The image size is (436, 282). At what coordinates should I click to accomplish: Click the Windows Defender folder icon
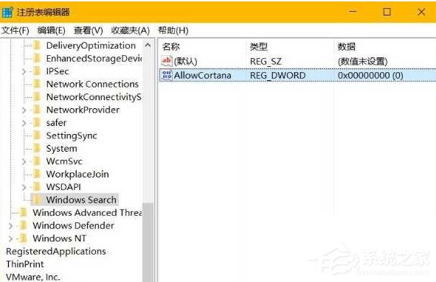point(24,225)
